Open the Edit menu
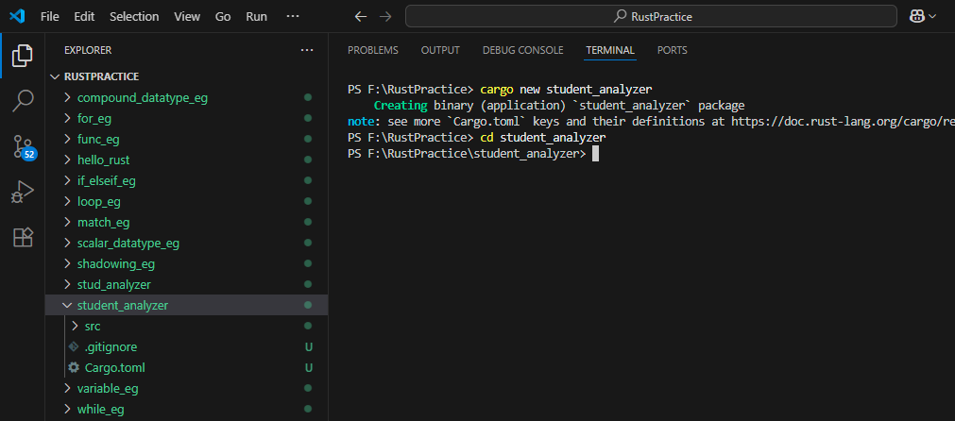 (x=84, y=16)
